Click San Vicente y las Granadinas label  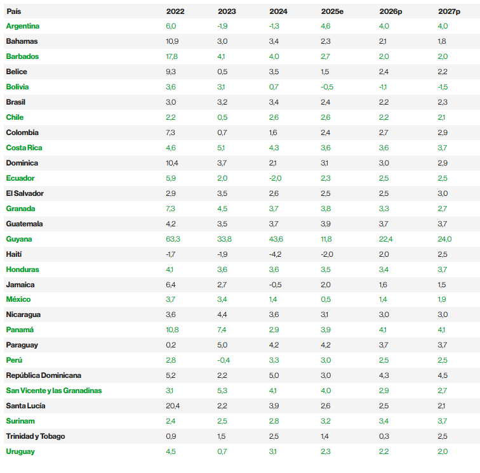[x=54, y=391]
